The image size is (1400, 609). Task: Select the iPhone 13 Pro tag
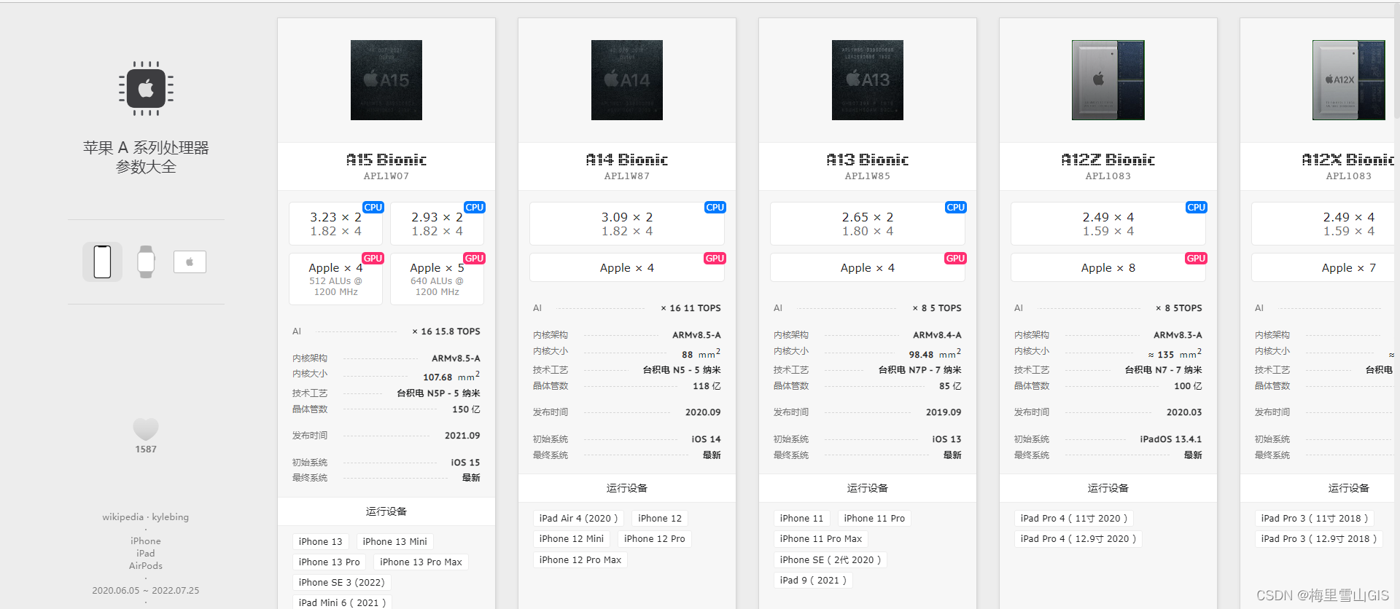click(329, 562)
